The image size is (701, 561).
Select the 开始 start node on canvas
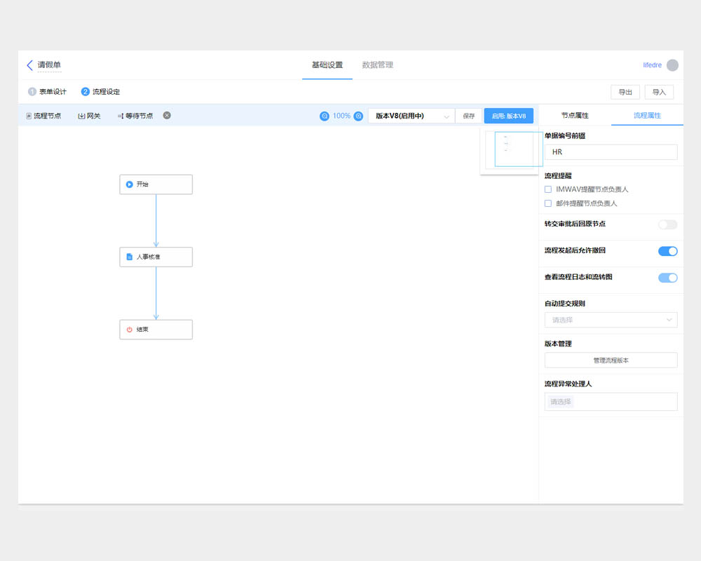[x=156, y=184]
